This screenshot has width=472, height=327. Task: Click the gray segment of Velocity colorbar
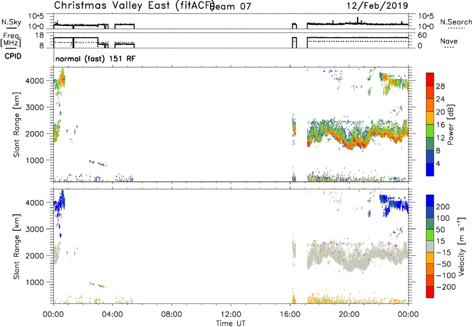tap(430, 247)
